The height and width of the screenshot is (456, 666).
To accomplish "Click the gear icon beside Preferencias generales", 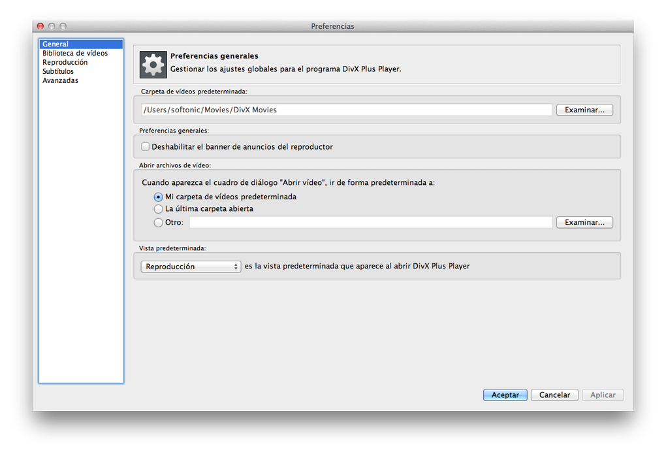I will 153,64.
